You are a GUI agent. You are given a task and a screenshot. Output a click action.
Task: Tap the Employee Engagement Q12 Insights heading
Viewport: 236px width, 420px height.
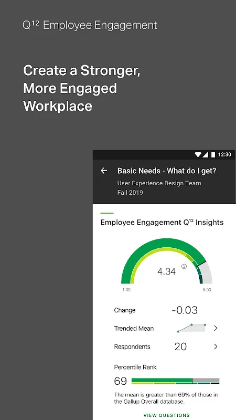(x=162, y=222)
